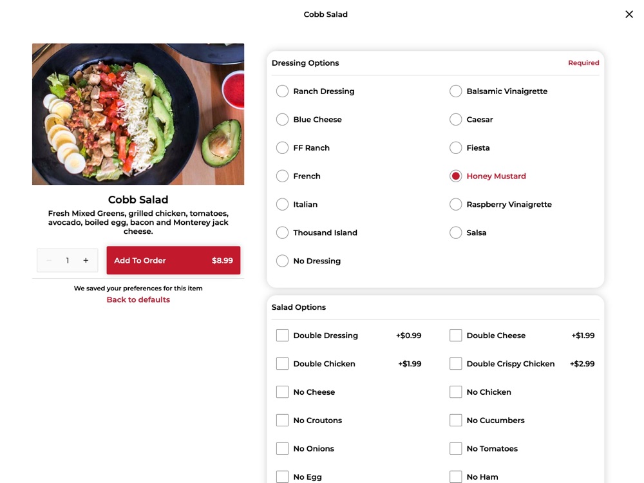Add Cobb Salad to order
This screenshot has height=483, width=644.
[173, 260]
